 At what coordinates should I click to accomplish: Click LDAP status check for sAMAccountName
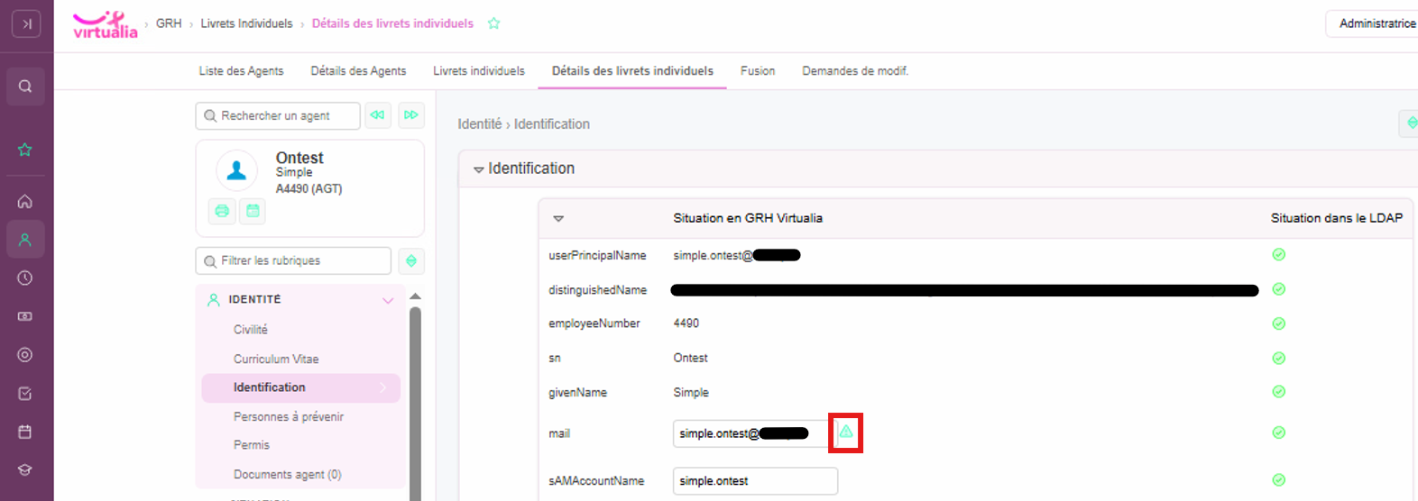coord(1278,480)
